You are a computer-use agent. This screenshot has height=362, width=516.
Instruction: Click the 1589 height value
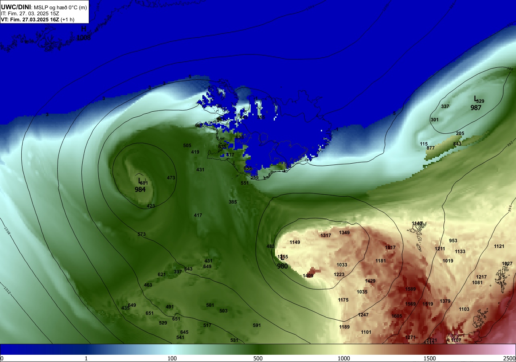(x=410, y=289)
